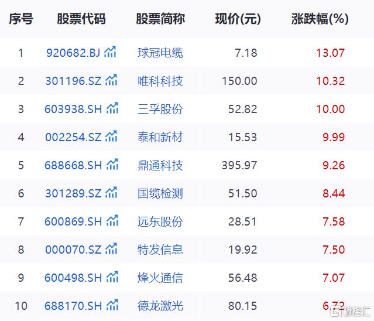Click stock name 国缆检测

(x=160, y=193)
